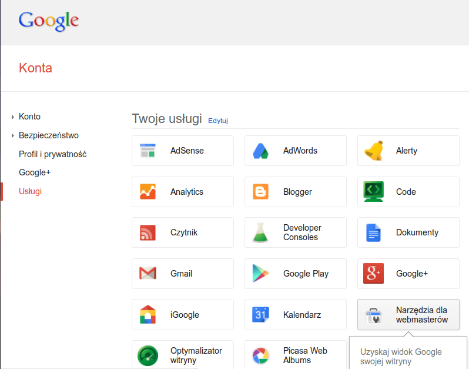Click the webmaster tools toolbox icon
The width and height of the screenshot is (469, 369).
(373, 315)
